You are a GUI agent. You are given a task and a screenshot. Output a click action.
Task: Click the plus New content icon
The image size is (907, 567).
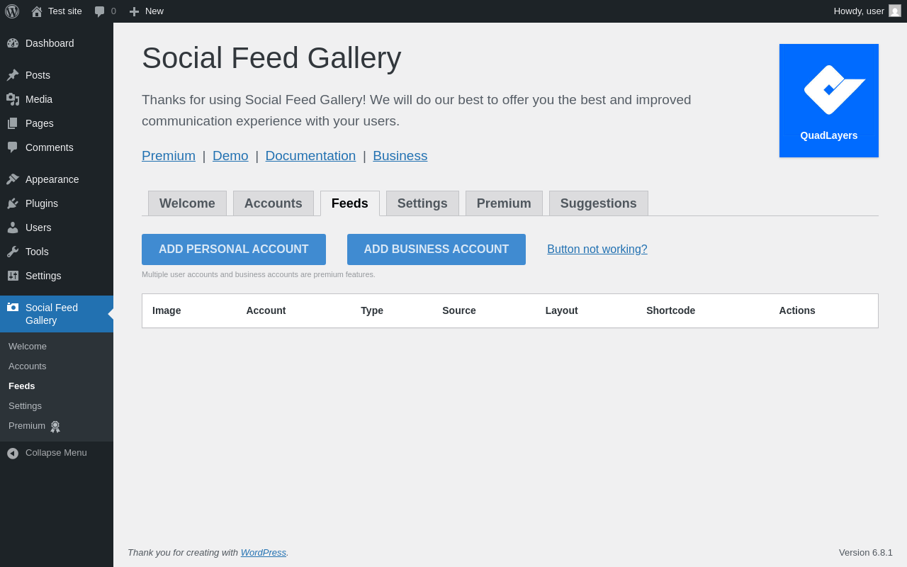coord(134,11)
